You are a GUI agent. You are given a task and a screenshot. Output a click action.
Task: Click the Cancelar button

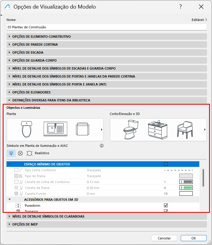click(x=164, y=238)
